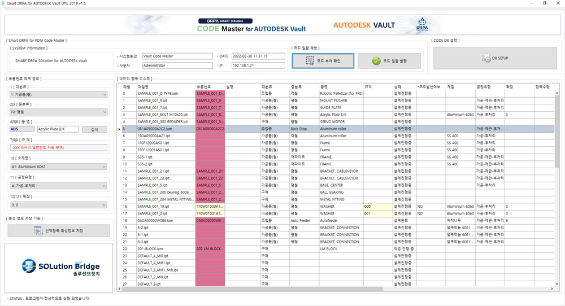Click the scroll right arrow of data list
This screenshot has width=565, height=306.
[551, 288]
